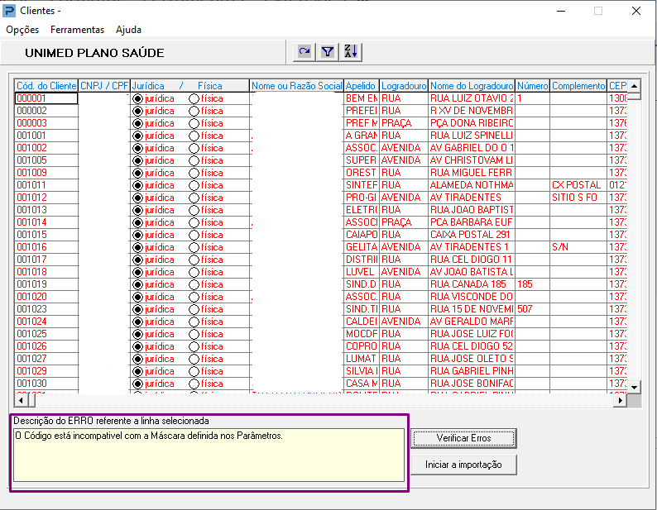
Task: Click the Verificar Erros button
Action: coord(463,438)
